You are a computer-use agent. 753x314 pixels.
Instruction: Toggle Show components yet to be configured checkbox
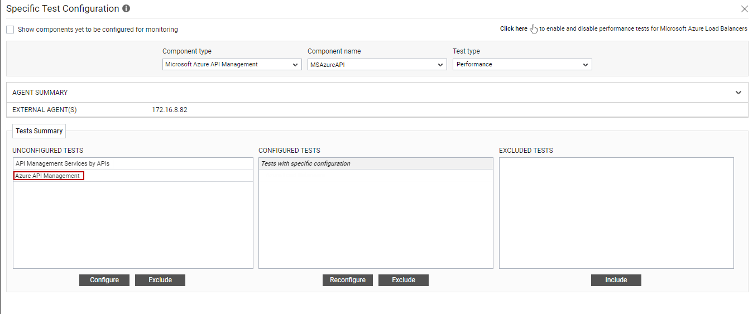click(10, 30)
